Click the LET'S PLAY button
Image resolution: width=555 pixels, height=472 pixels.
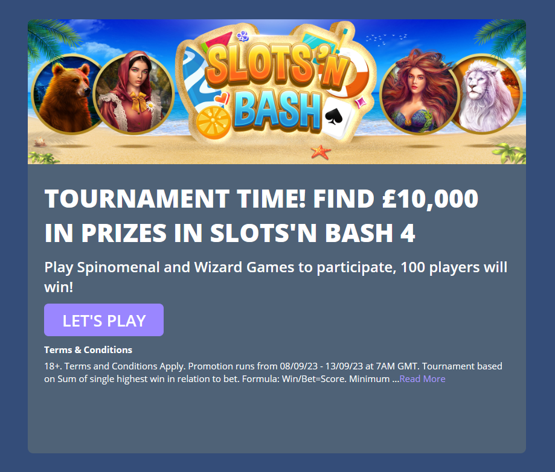[x=104, y=320]
